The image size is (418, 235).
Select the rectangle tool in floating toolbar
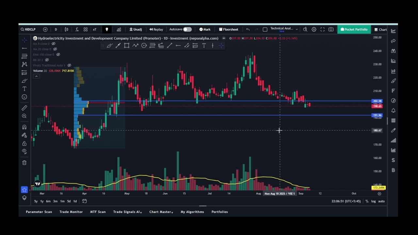point(126,46)
